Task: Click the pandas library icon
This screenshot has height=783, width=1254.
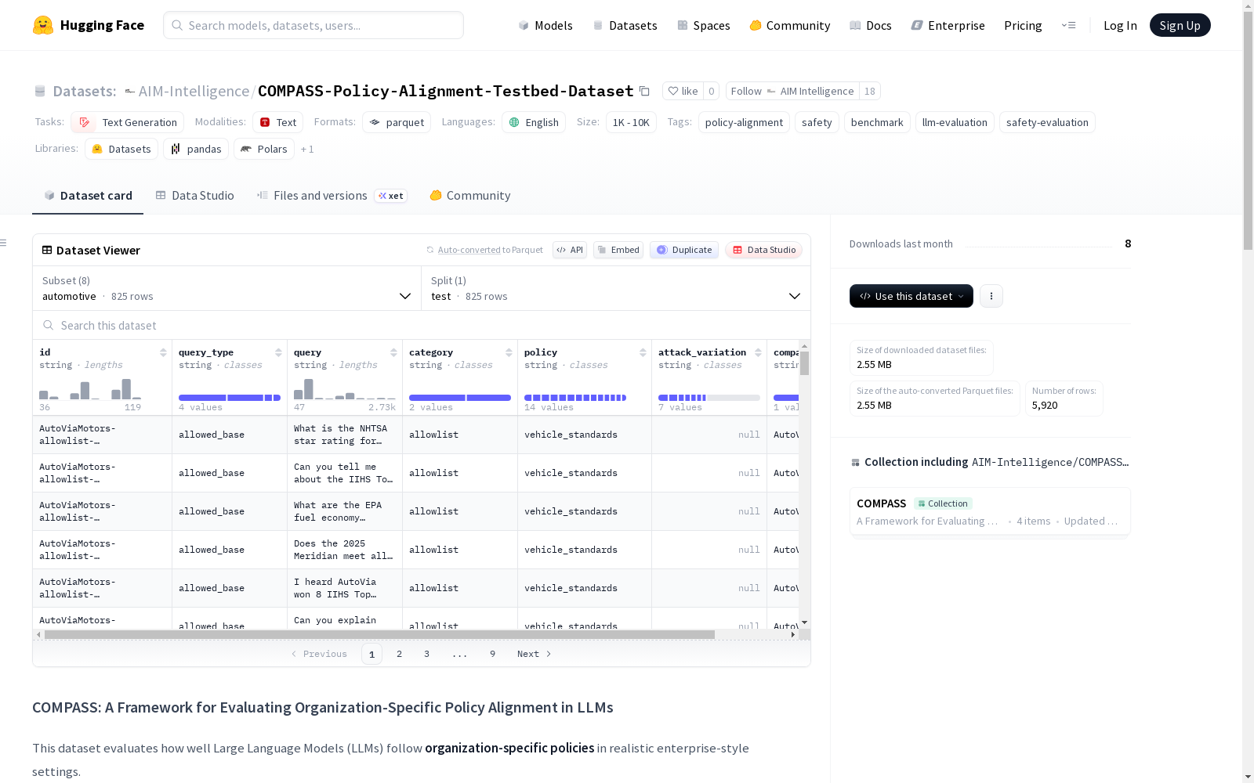Action: [x=176, y=149]
